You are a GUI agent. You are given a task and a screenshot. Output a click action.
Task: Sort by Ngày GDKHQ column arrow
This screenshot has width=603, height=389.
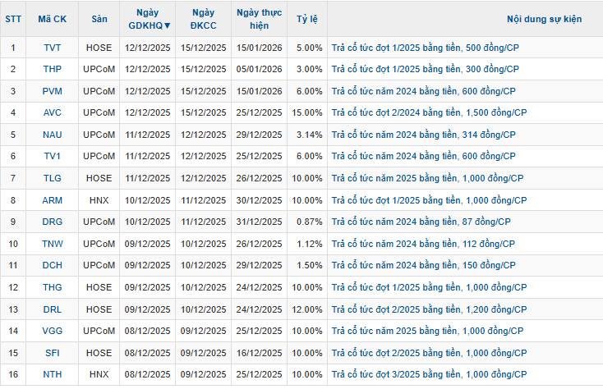[x=167, y=25]
